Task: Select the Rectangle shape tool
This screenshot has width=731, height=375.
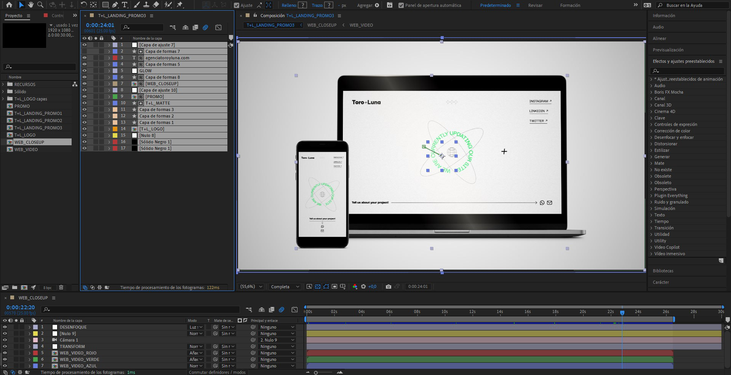Action: click(106, 5)
